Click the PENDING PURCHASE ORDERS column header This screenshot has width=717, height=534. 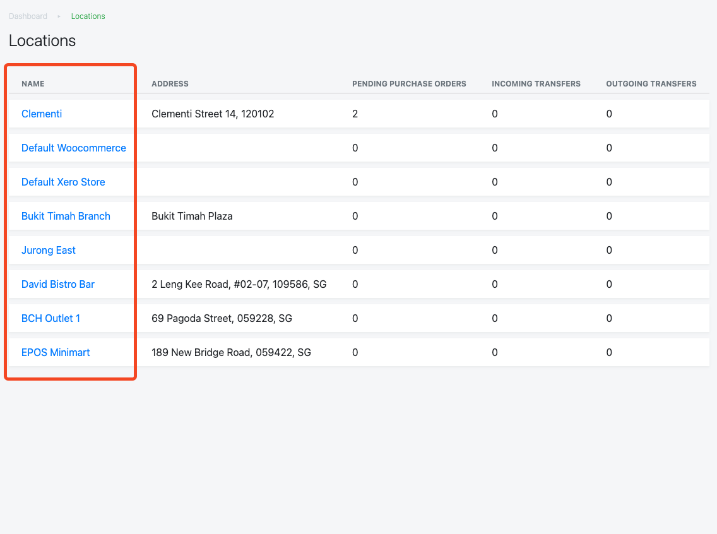409,84
